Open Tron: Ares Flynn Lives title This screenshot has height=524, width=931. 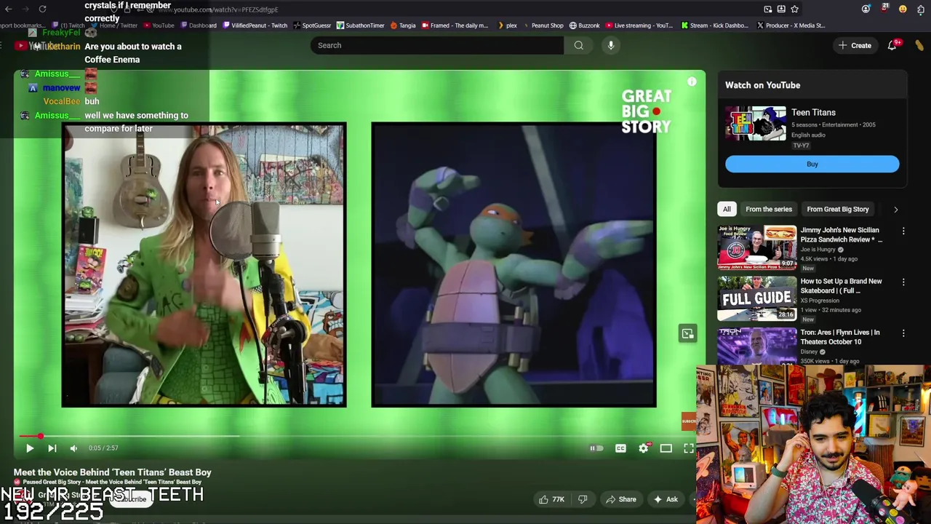(840, 336)
